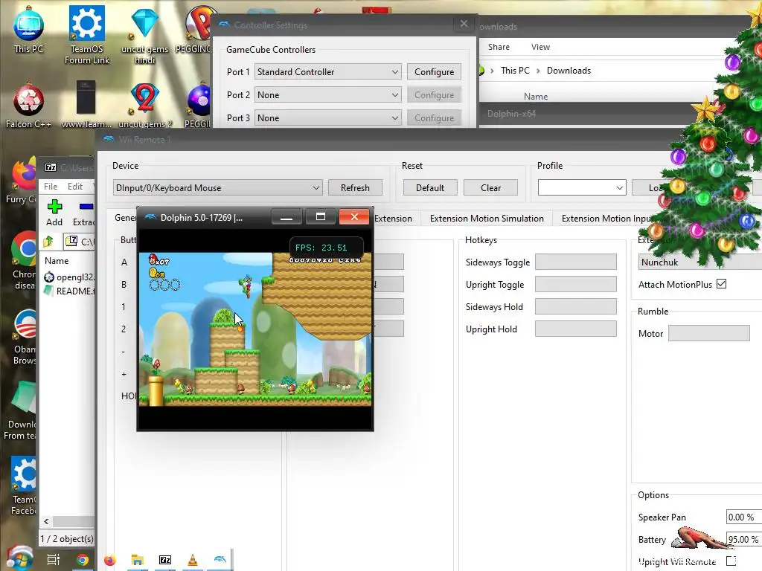Open TeamOS Forum Link desktop shortcut
This screenshot has width=762, height=571.
86,34
